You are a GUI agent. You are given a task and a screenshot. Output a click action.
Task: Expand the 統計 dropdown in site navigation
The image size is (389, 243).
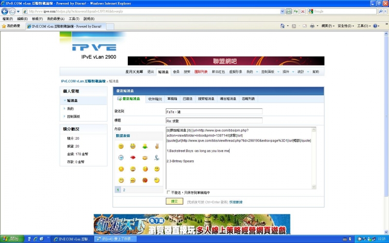pyautogui.click(x=308, y=71)
